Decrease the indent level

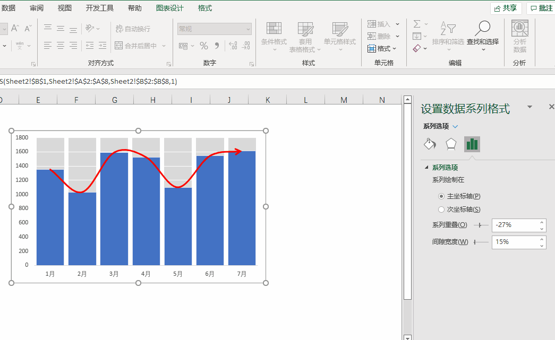(x=90, y=45)
